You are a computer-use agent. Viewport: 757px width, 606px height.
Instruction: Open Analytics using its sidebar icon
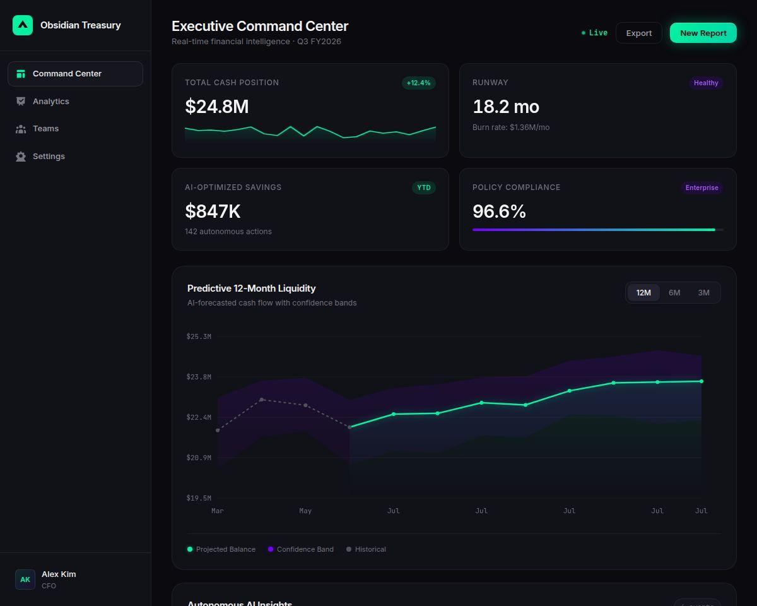coord(21,101)
